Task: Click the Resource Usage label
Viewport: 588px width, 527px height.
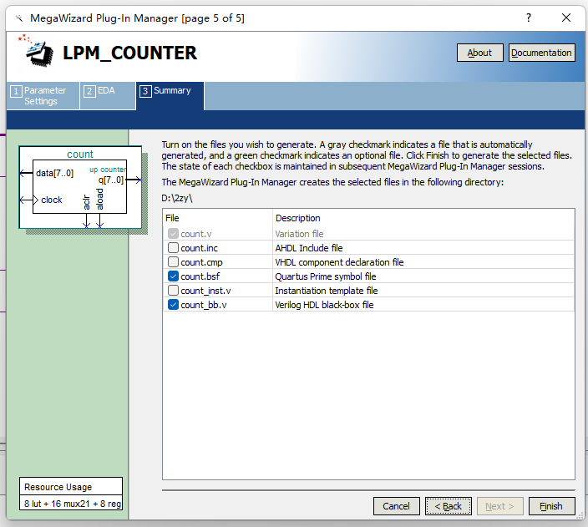Action: pos(58,487)
